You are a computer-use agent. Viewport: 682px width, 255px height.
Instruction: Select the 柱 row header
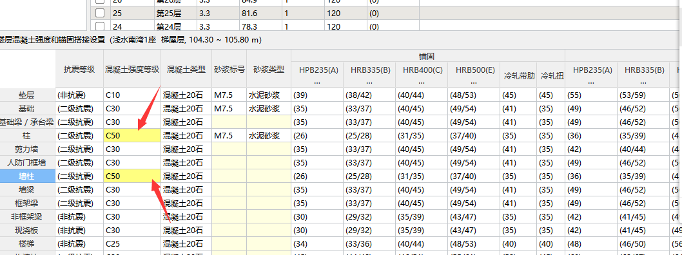[x=28, y=135]
